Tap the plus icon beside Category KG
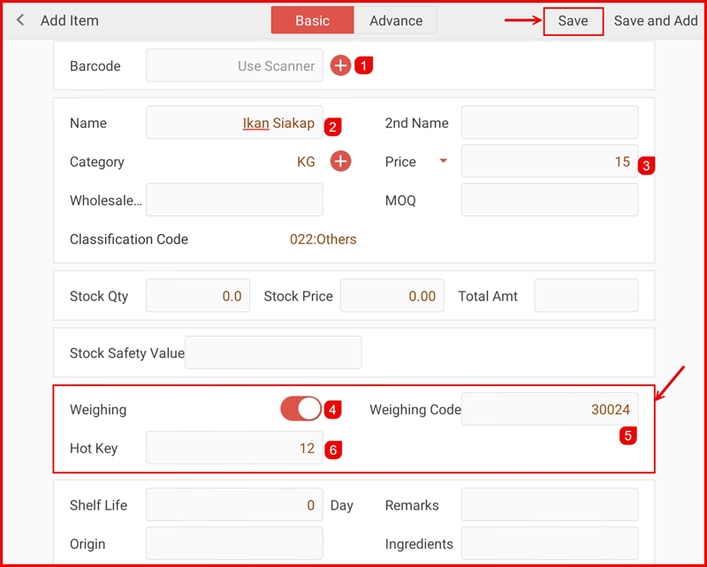The width and height of the screenshot is (707, 567). click(x=340, y=162)
